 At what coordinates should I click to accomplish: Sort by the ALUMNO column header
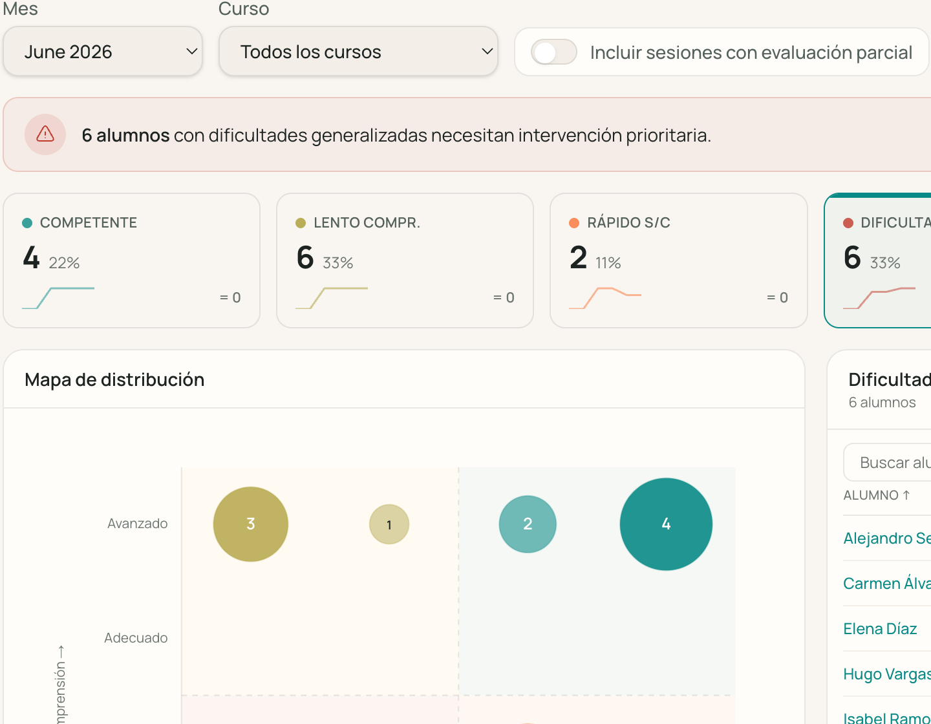[877, 495]
